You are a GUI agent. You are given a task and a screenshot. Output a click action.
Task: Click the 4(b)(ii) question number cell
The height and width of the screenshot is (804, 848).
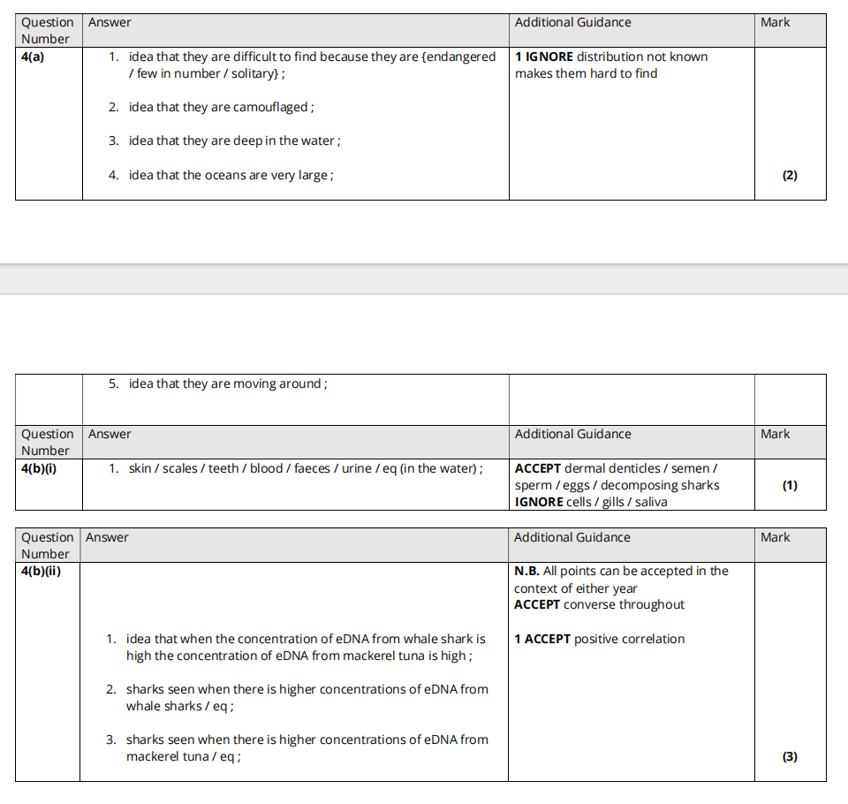[x=41, y=571]
